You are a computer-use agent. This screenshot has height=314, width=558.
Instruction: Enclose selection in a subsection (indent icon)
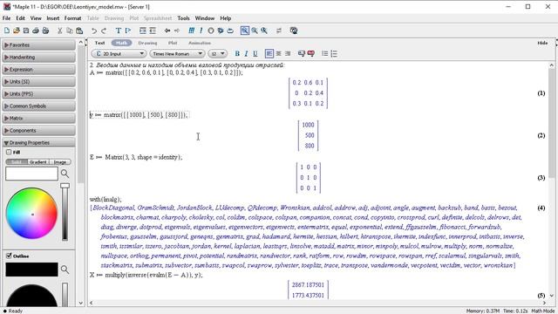(143, 31)
